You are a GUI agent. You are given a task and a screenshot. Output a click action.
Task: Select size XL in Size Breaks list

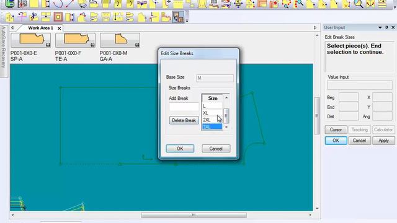tap(212, 113)
